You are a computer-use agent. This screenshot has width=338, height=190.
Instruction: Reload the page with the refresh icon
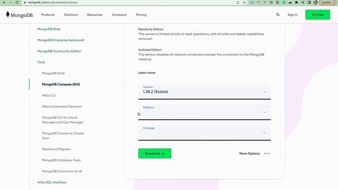click(17, 2)
